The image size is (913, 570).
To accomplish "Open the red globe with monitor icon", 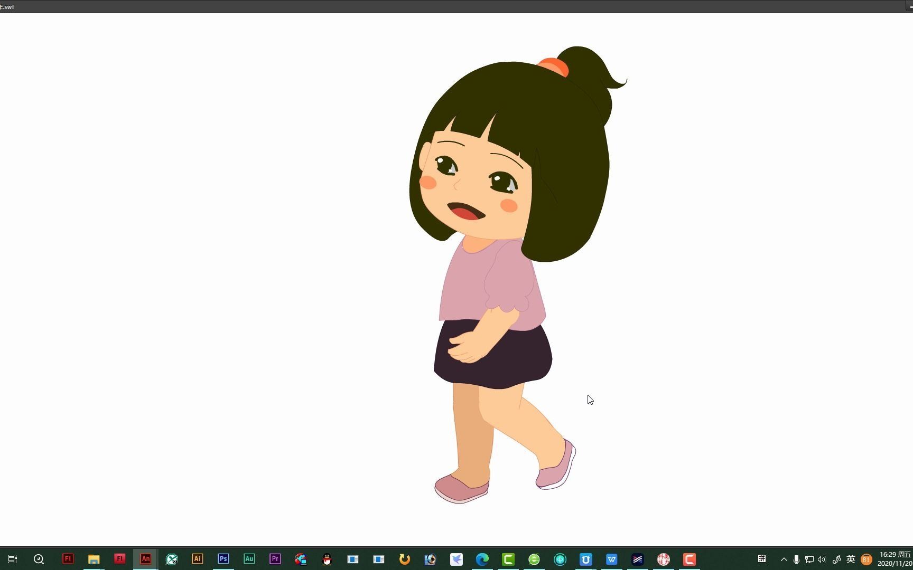I will pos(301,559).
